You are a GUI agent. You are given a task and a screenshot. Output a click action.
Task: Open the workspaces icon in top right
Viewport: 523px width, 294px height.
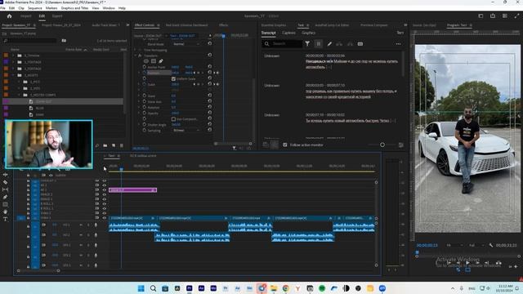coord(481,16)
